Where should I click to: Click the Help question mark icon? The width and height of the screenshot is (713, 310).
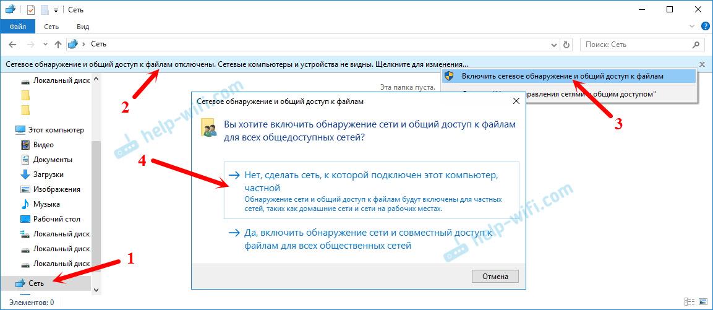pyautogui.click(x=705, y=27)
